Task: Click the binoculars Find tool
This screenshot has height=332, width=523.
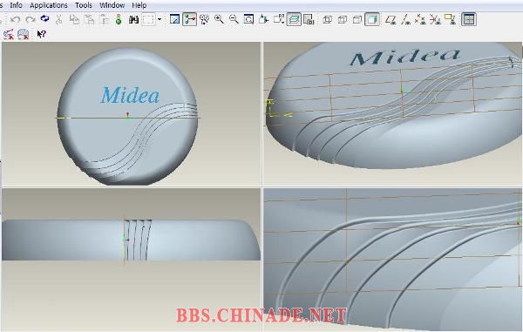Action: click(x=133, y=20)
